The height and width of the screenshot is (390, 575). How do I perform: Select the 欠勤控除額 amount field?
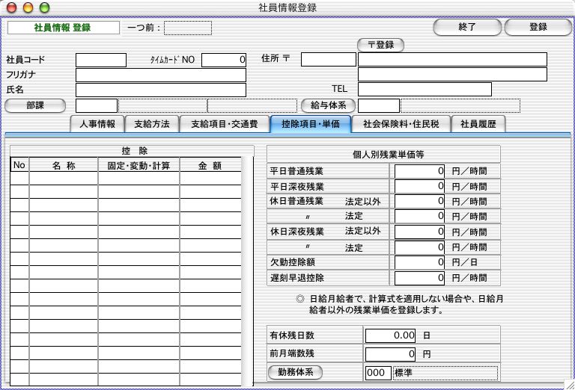pos(420,263)
